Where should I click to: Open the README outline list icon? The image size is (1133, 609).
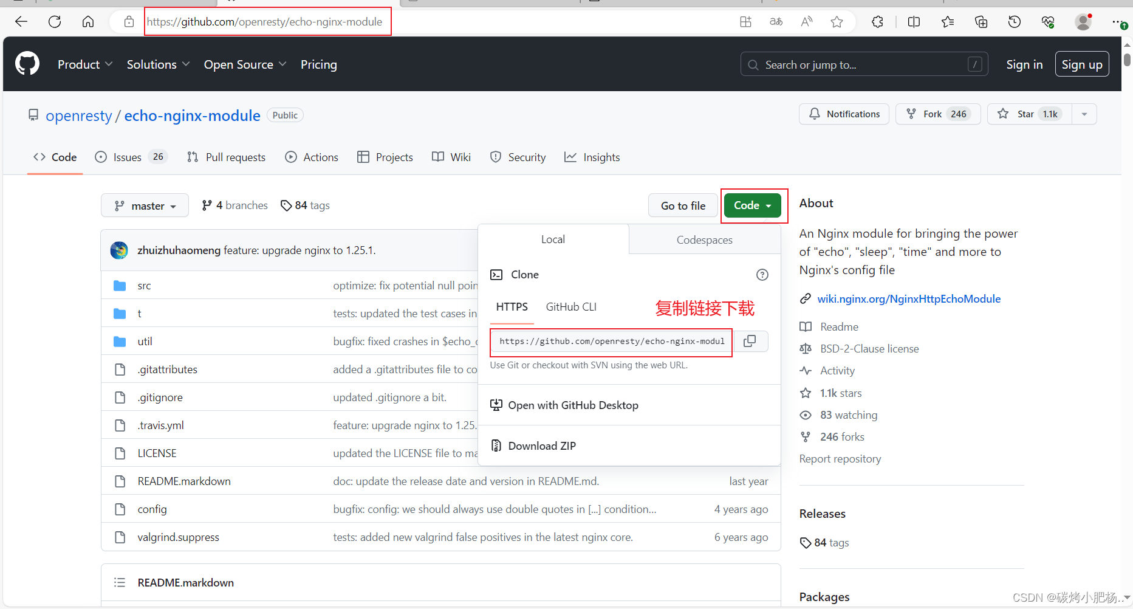tap(120, 582)
